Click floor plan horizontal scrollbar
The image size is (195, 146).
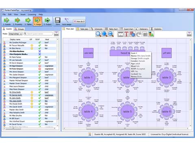[125, 128]
